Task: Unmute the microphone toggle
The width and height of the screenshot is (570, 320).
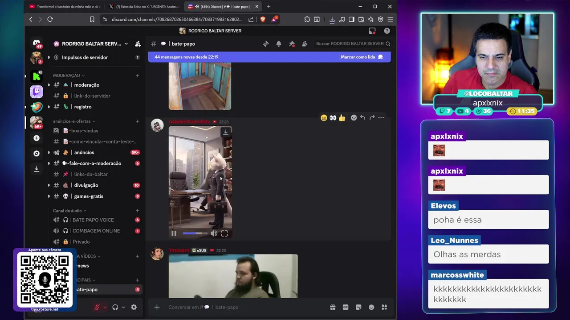Action: 97,307
